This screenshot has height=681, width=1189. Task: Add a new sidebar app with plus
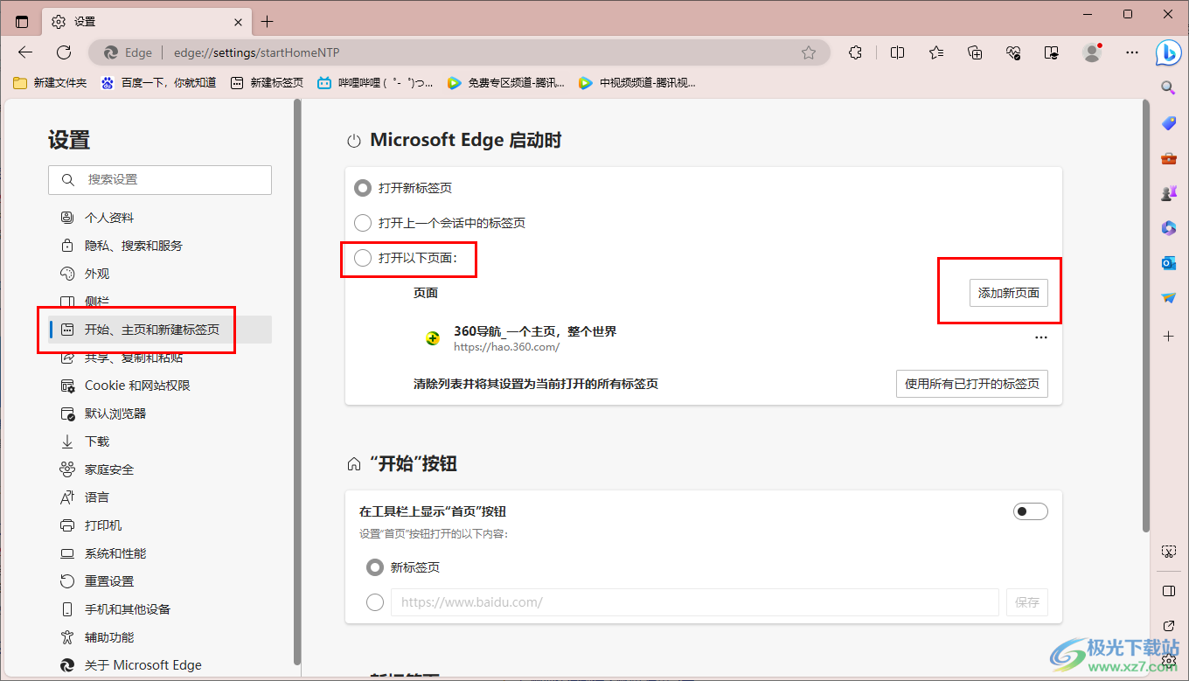1169,336
